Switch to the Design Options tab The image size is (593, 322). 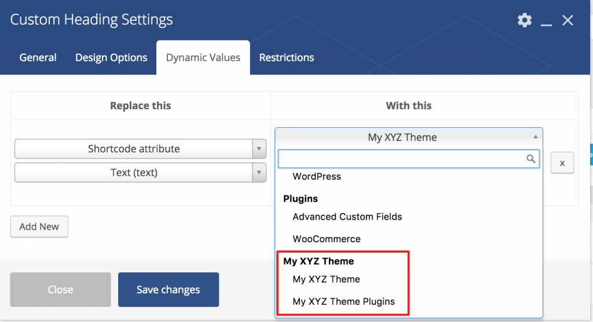tap(111, 57)
